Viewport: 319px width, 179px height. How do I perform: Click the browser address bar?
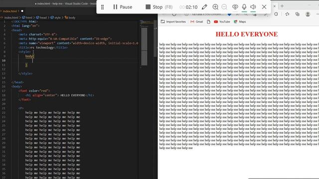(x=207, y=14)
